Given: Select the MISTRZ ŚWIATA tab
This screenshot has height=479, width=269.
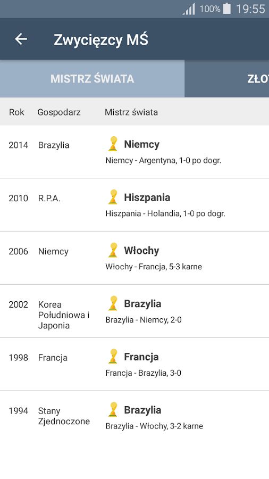Looking at the screenshot, I should 92,79.
